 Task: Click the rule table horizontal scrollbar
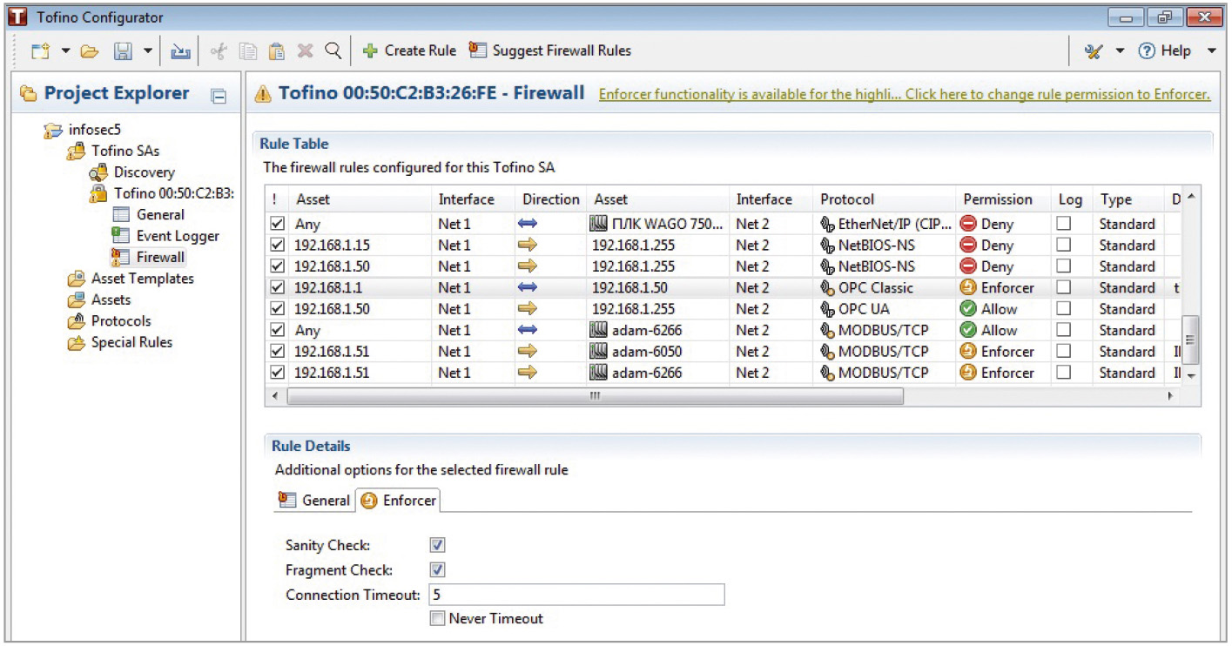pos(596,395)
